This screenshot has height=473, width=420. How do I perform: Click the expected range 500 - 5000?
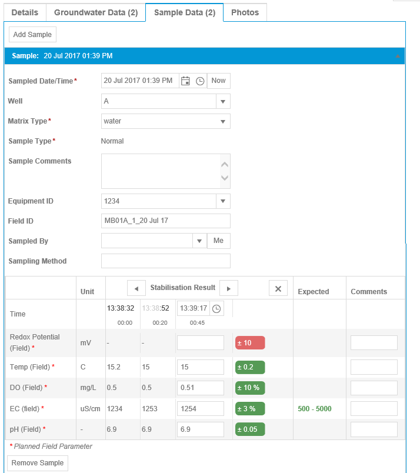click(x=315, y=409)
